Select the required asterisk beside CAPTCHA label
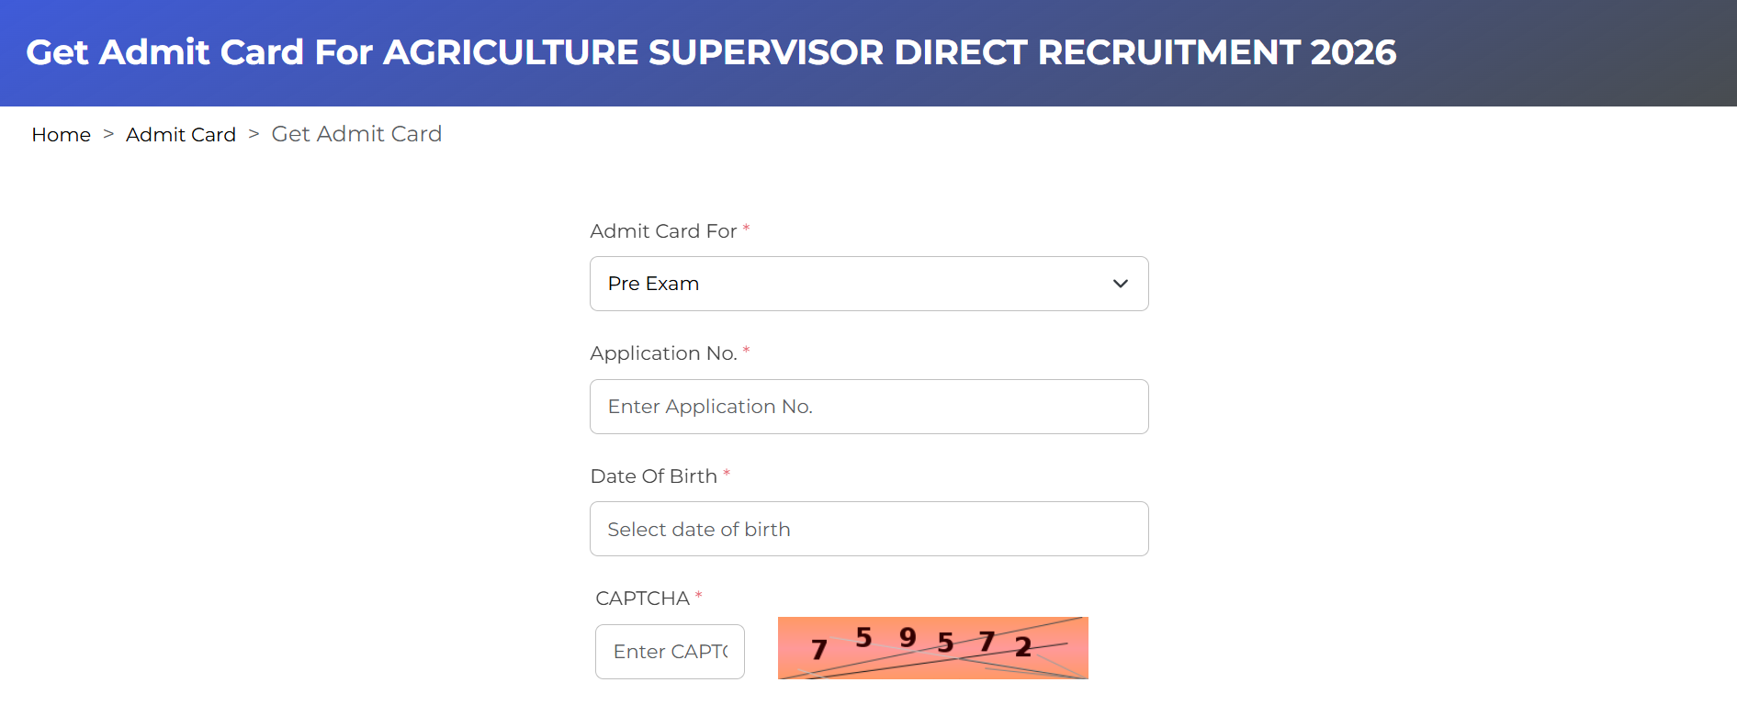This screenshot has height=705, width=1737. pyautogui.click(x=699, y=592)
